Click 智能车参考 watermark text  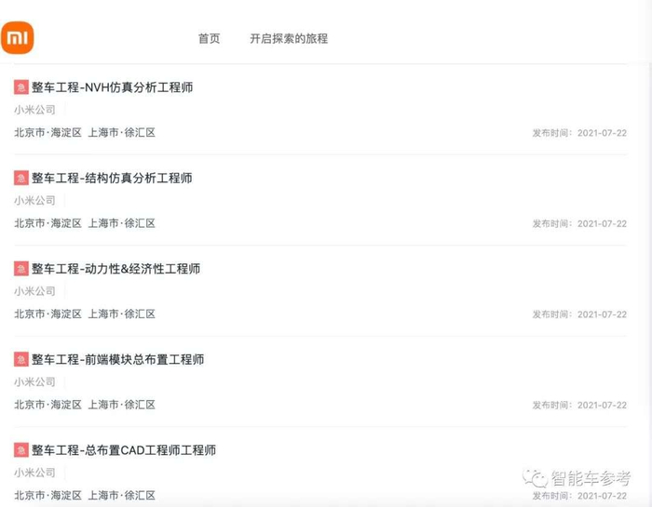coord(591,479)
